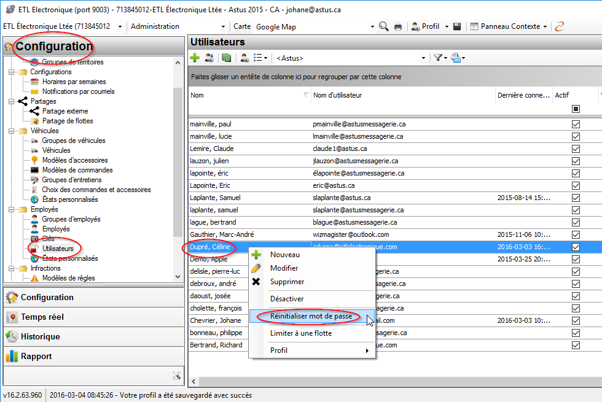
Task: Switch to the Rapport section
Action: pos(37,356)
